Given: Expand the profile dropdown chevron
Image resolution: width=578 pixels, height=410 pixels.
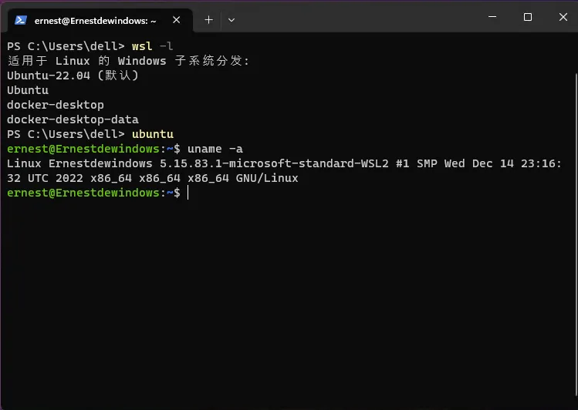Looking at the screenshot, I should pos(232,20).
